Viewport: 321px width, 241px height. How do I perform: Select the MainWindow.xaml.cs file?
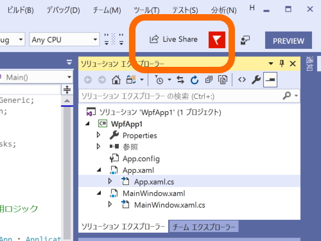click(x=169, y=205)
